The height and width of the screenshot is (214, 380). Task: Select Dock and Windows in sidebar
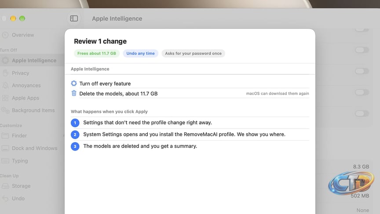29,148
